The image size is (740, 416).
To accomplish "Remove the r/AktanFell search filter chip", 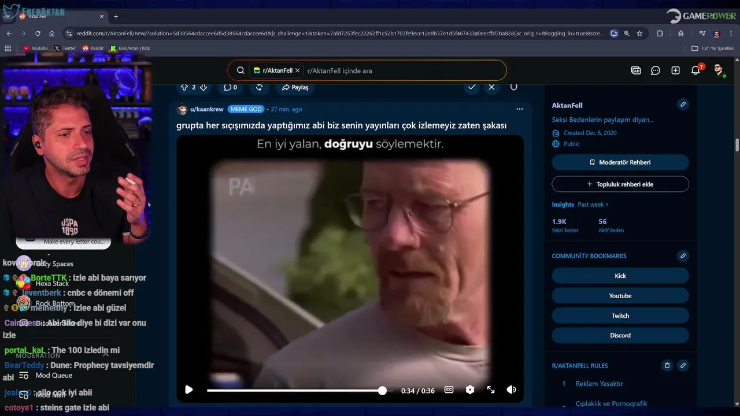I will click(298, 70).
